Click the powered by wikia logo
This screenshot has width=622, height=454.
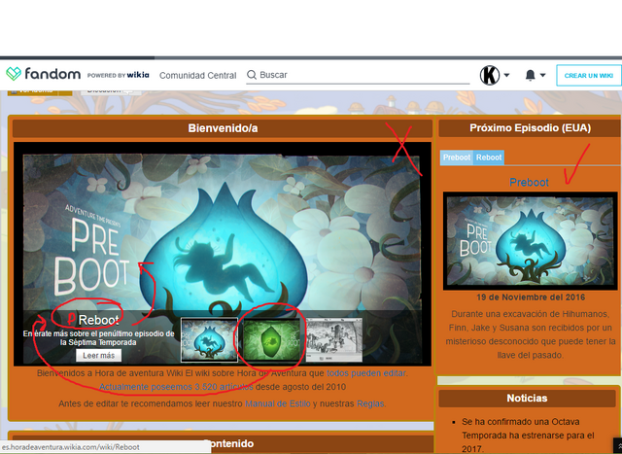pyautogui.click(x=119, y=75)
